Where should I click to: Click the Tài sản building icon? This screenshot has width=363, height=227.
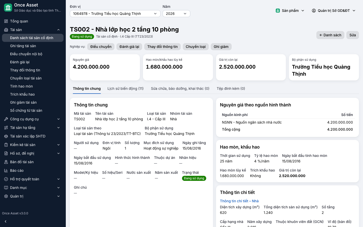coord(6,30)
